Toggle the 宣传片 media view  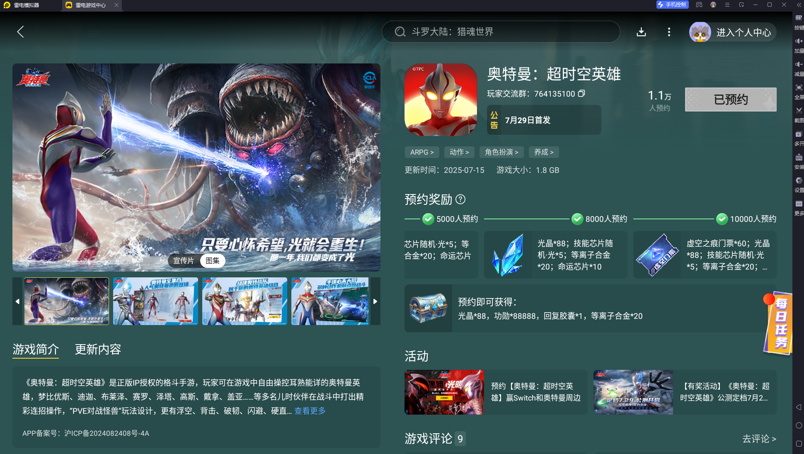pos(184,260)
